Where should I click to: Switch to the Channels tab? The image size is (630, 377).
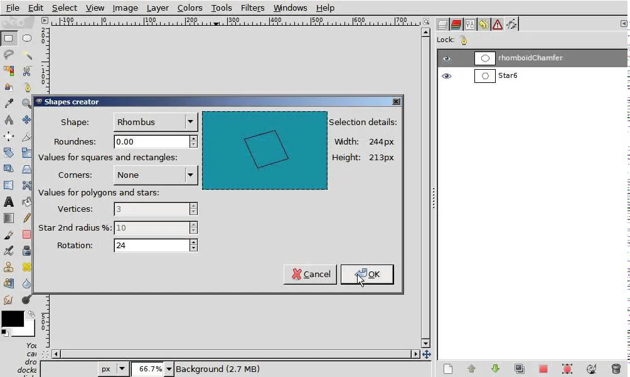coord(456,25)
